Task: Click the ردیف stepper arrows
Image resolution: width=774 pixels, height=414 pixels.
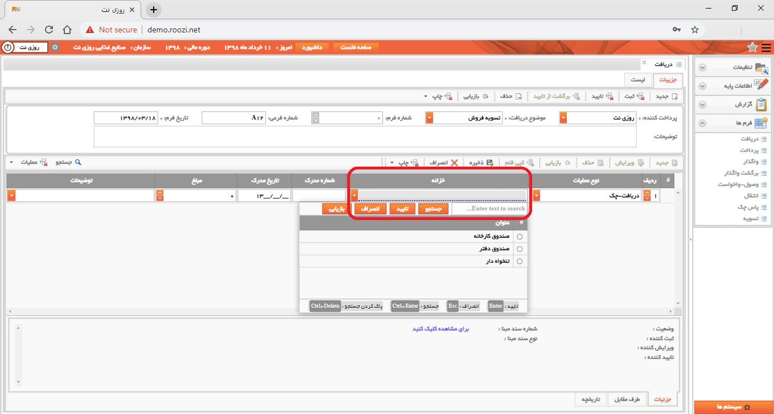Action: pyautogui.click(x=647, y=196)
